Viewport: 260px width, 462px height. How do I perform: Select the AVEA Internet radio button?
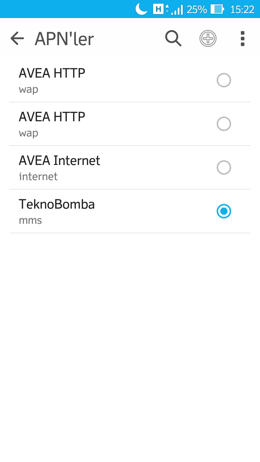click(x=224, y=167)
